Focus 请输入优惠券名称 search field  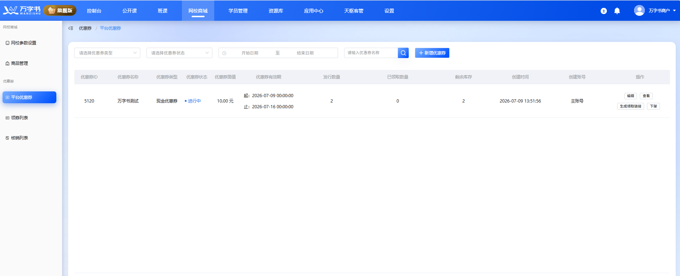(371, 53)
